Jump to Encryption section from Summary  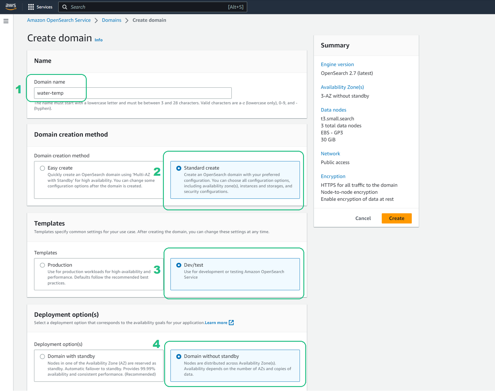333,176
